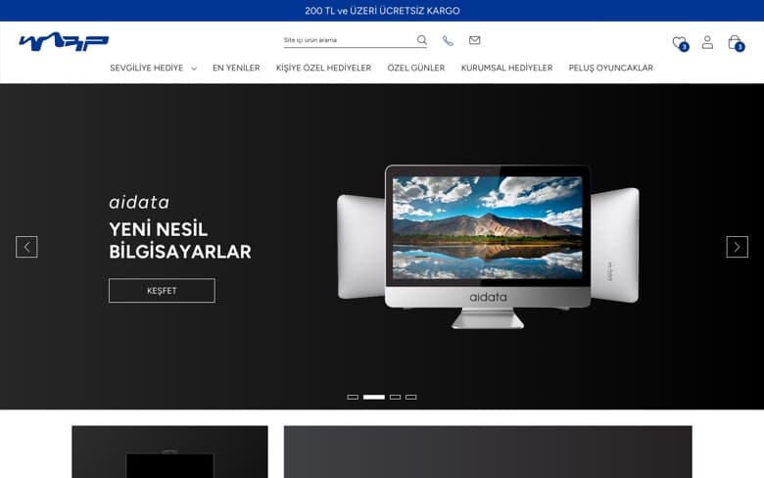764x478 pixels.
Task: Open the email envelope icon
Action: tap(475, 40)
